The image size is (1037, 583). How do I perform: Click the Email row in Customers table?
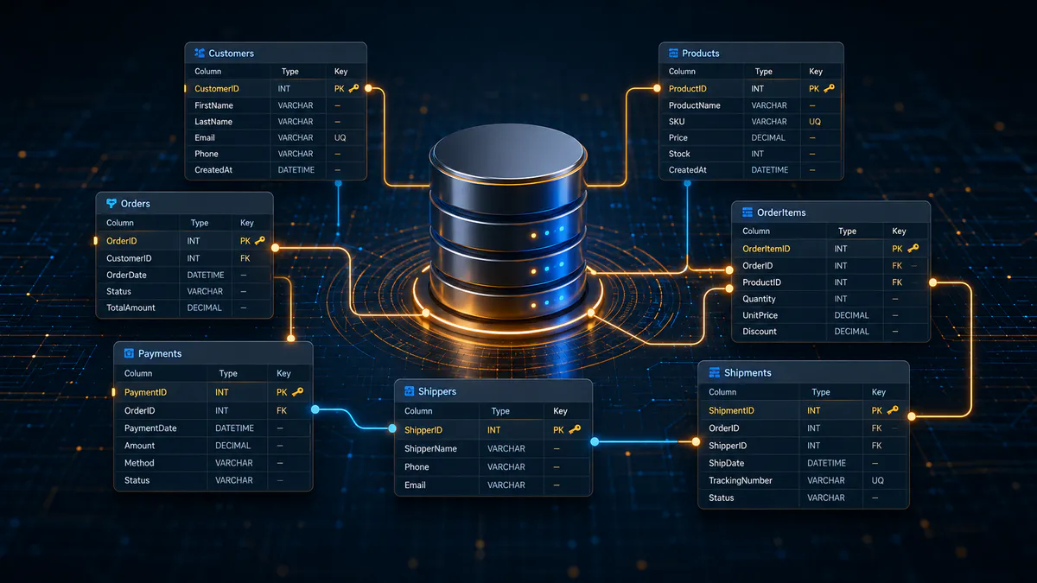pyautogui.click(x=276, y=137)
